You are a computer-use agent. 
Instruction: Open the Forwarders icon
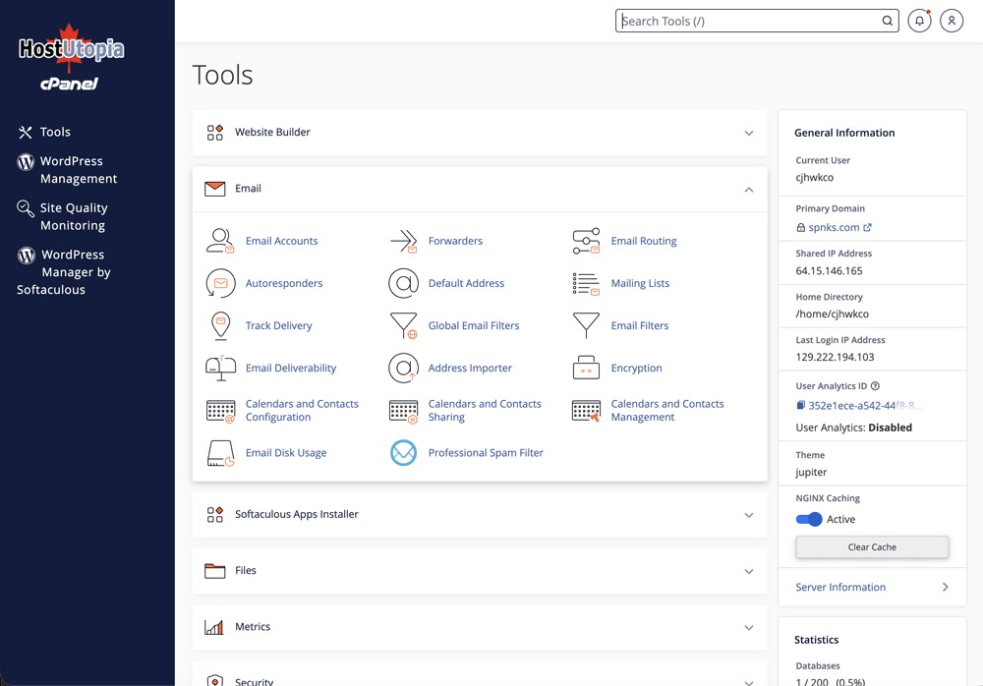[x=403, y=241]
